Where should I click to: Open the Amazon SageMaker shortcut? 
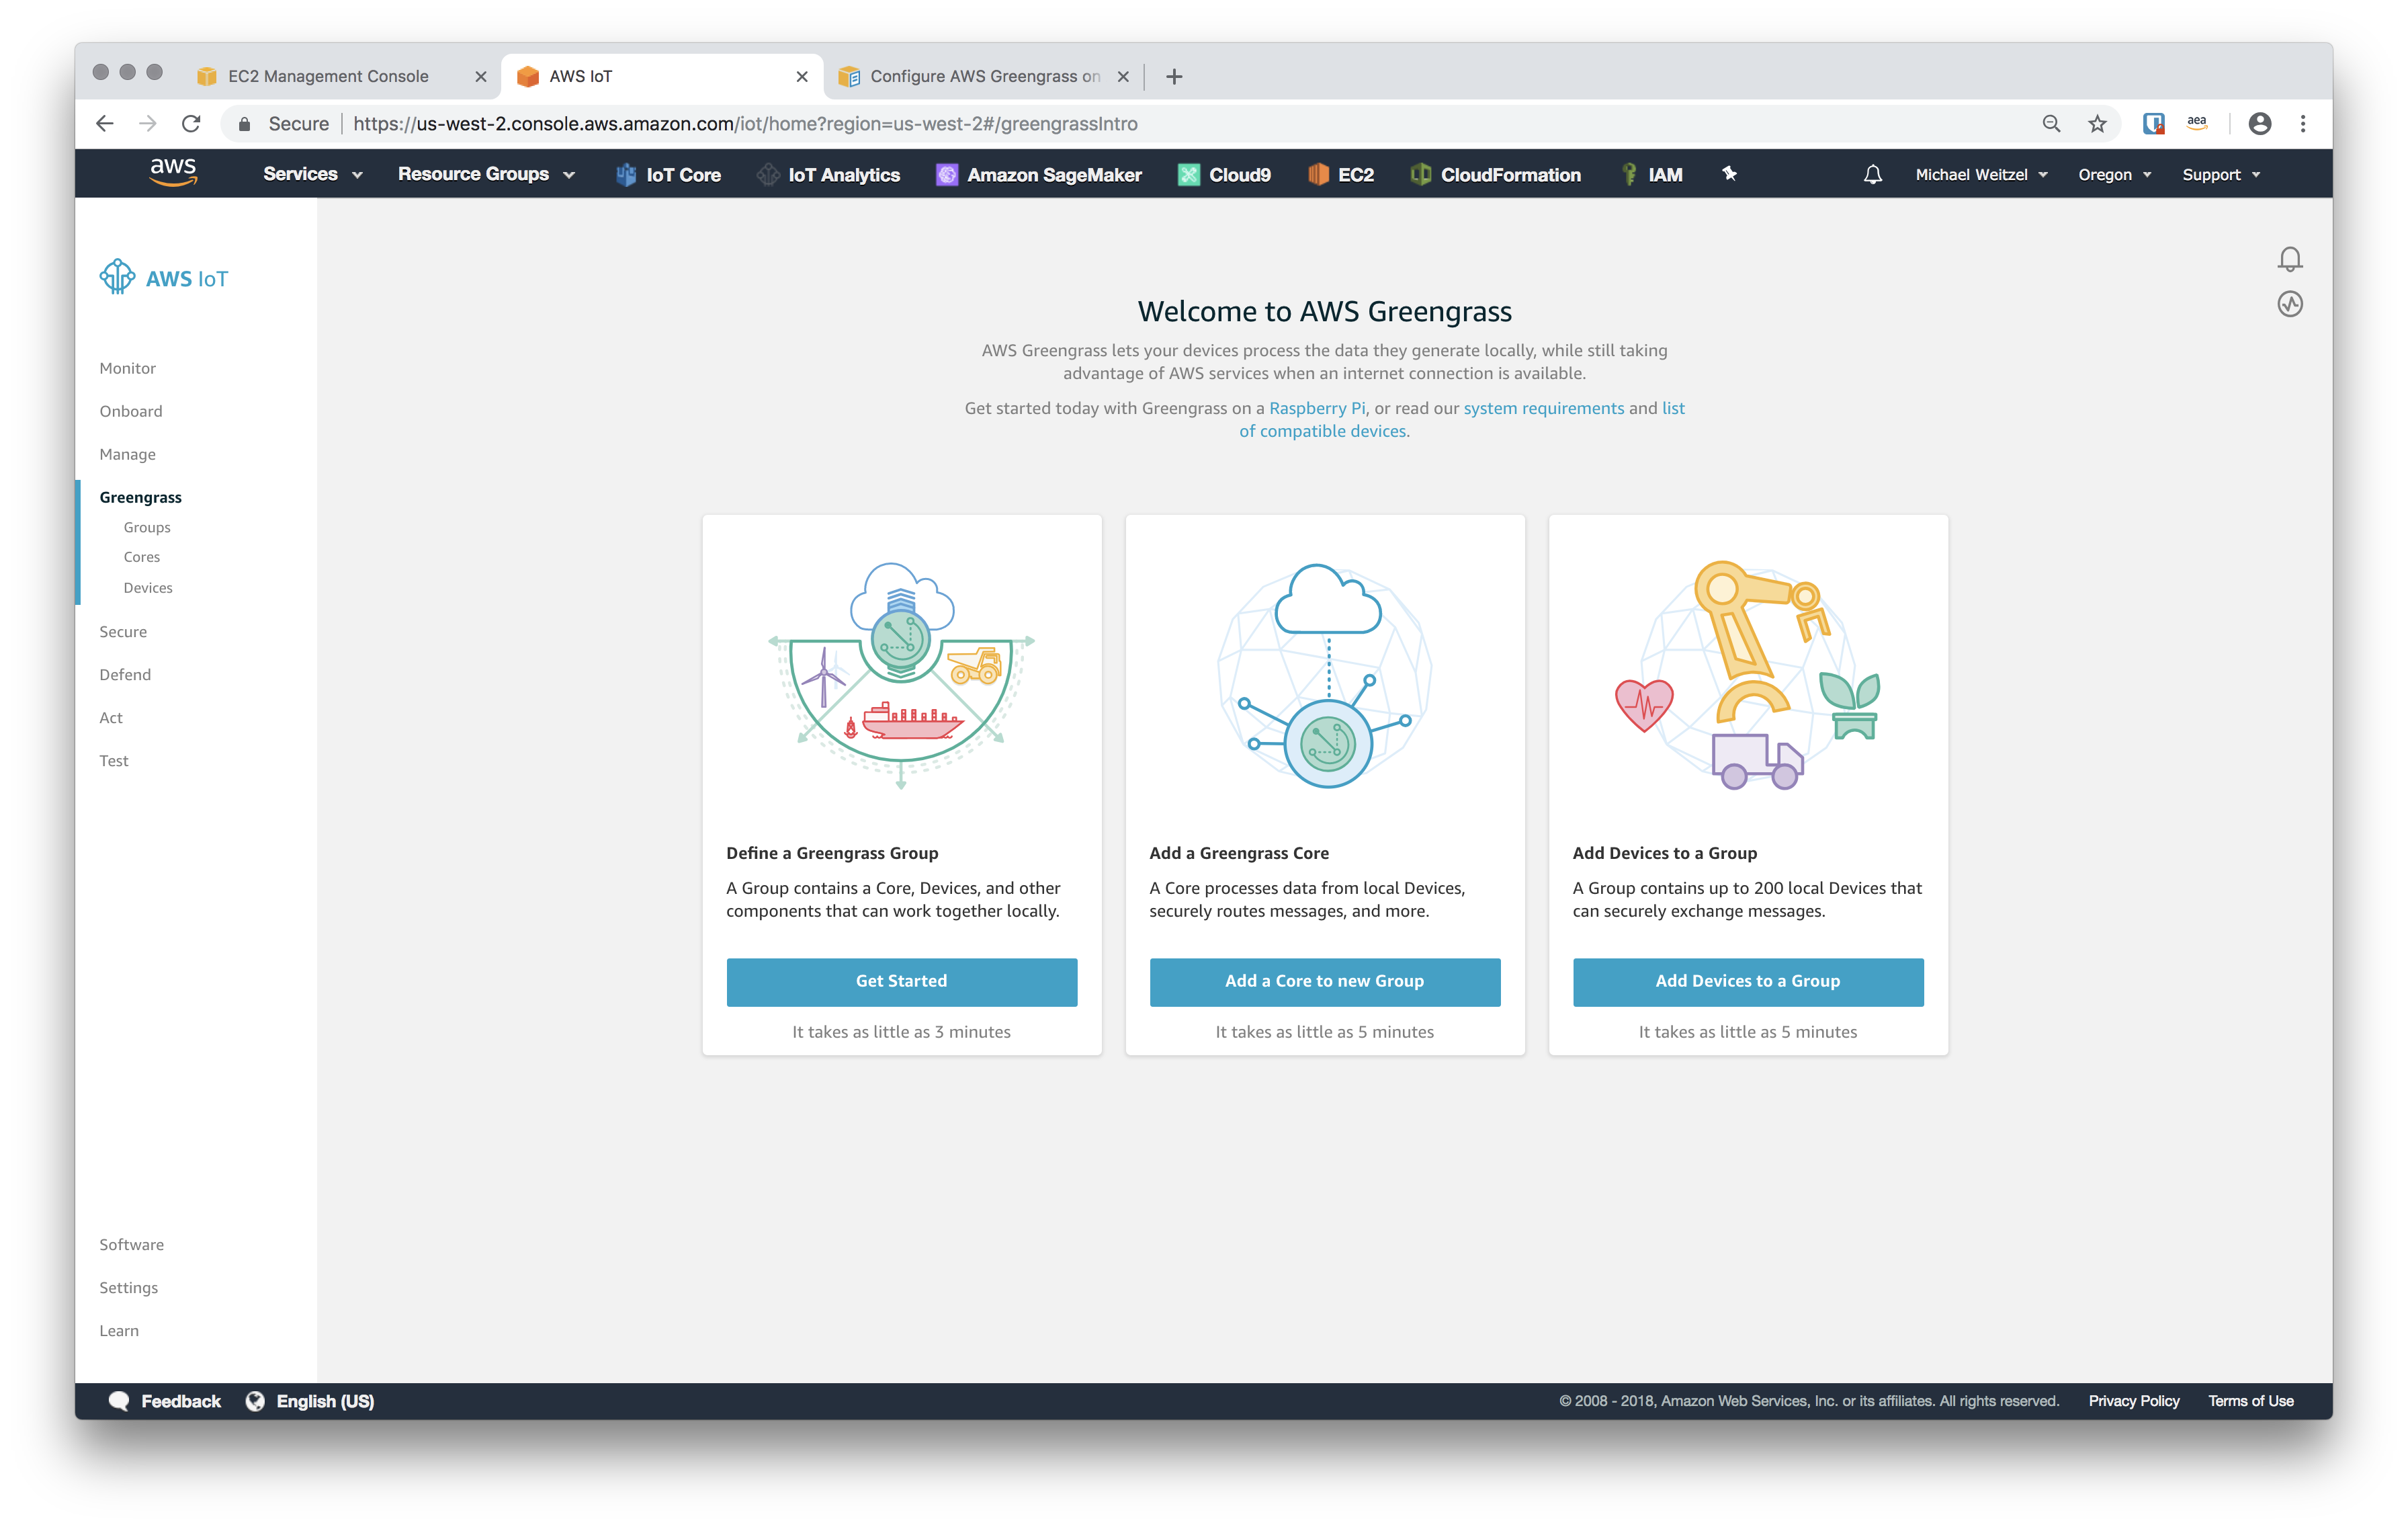coord(1038,174)
